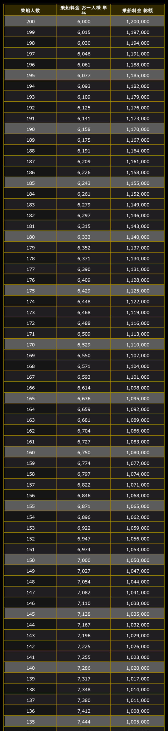This screenshot has width=168, height=731.
Task: Select the 200 passengers cell
Action: (x=30, y=21)
